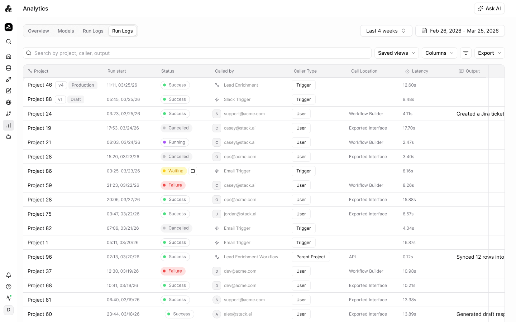Click the app logo at sidebar top
This screenshot has height=322, width=516.
9,9
